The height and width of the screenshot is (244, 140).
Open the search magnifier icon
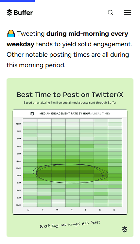tap(111, 12)
